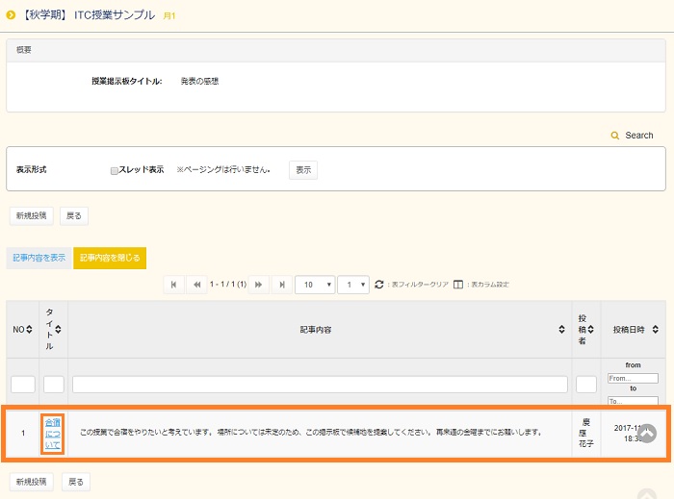Image resolution: width=674 pixels, height=499 pixels.
Task: Click the table filter clear refresh icon
Action: pos(379,285)
